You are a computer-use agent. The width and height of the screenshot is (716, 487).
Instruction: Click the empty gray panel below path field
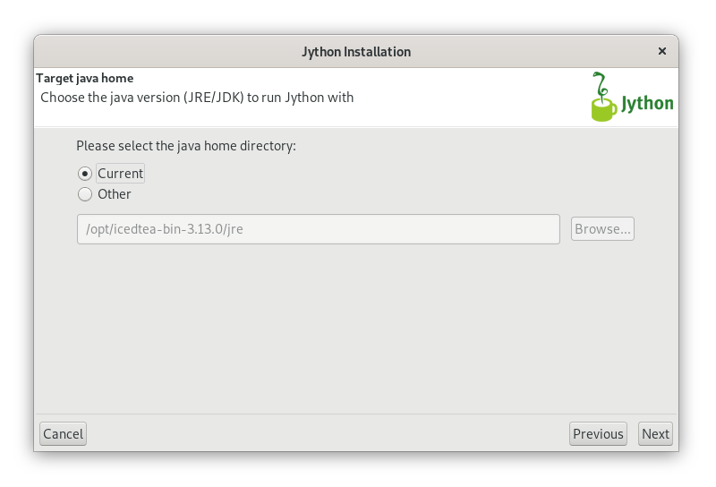pos(356,329)
